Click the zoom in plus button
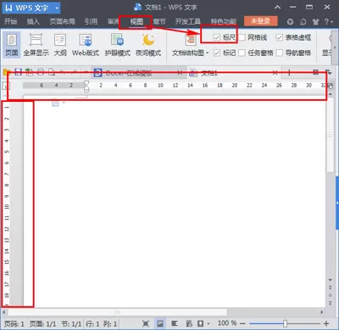 [326, 323]
